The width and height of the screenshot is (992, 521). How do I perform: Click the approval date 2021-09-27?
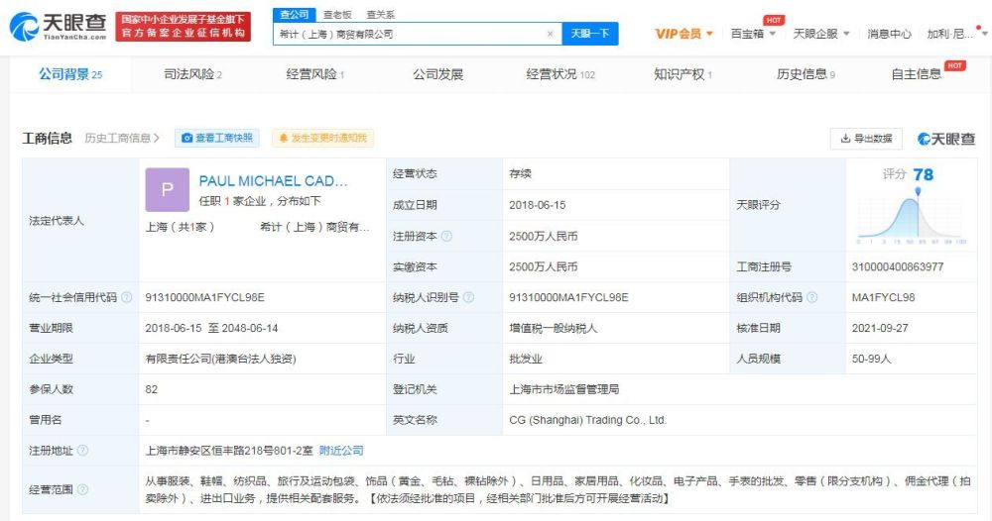(x=879, y=328)
